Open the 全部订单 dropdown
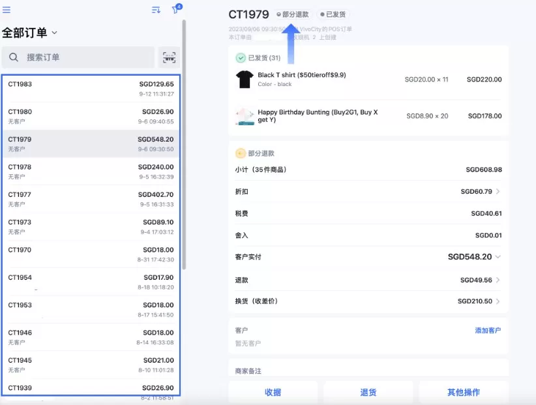Viewport: 536px width, 405px height. coord(27,31)
